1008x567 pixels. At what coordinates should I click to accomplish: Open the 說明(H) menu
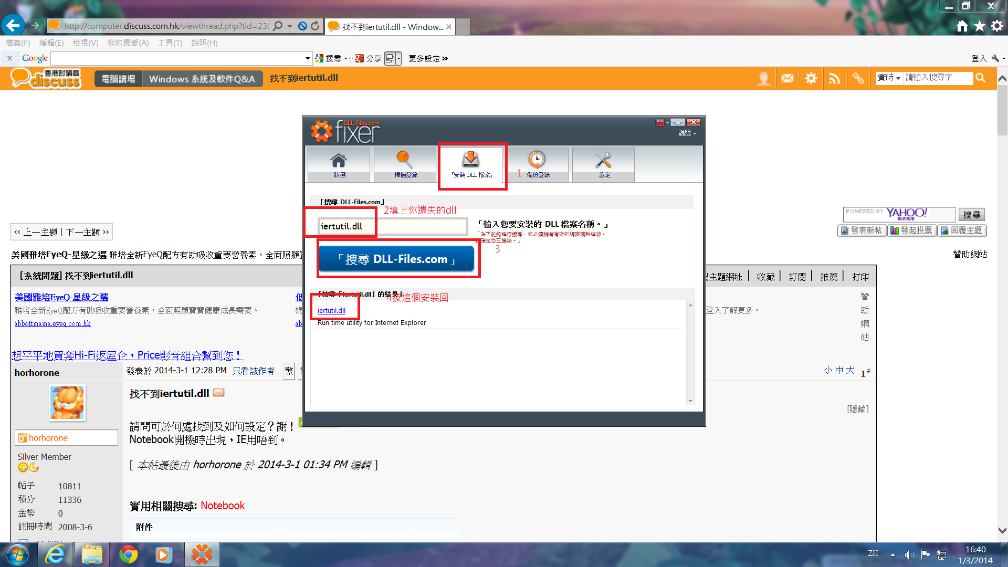pos(204,43)
